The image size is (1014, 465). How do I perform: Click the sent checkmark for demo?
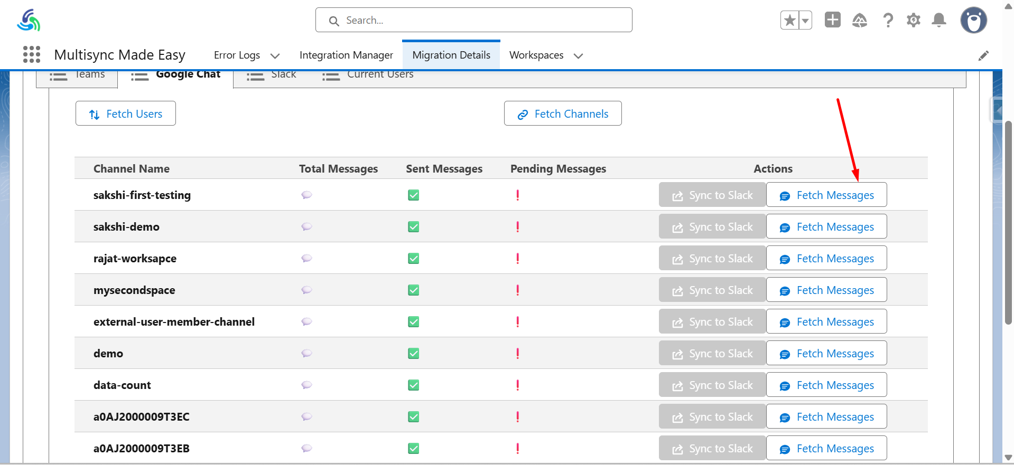pos(414,354)
